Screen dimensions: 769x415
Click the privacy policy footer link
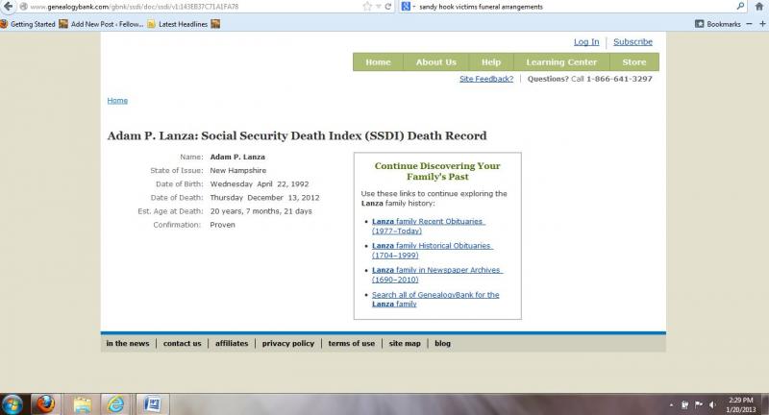tap(287, 343)
